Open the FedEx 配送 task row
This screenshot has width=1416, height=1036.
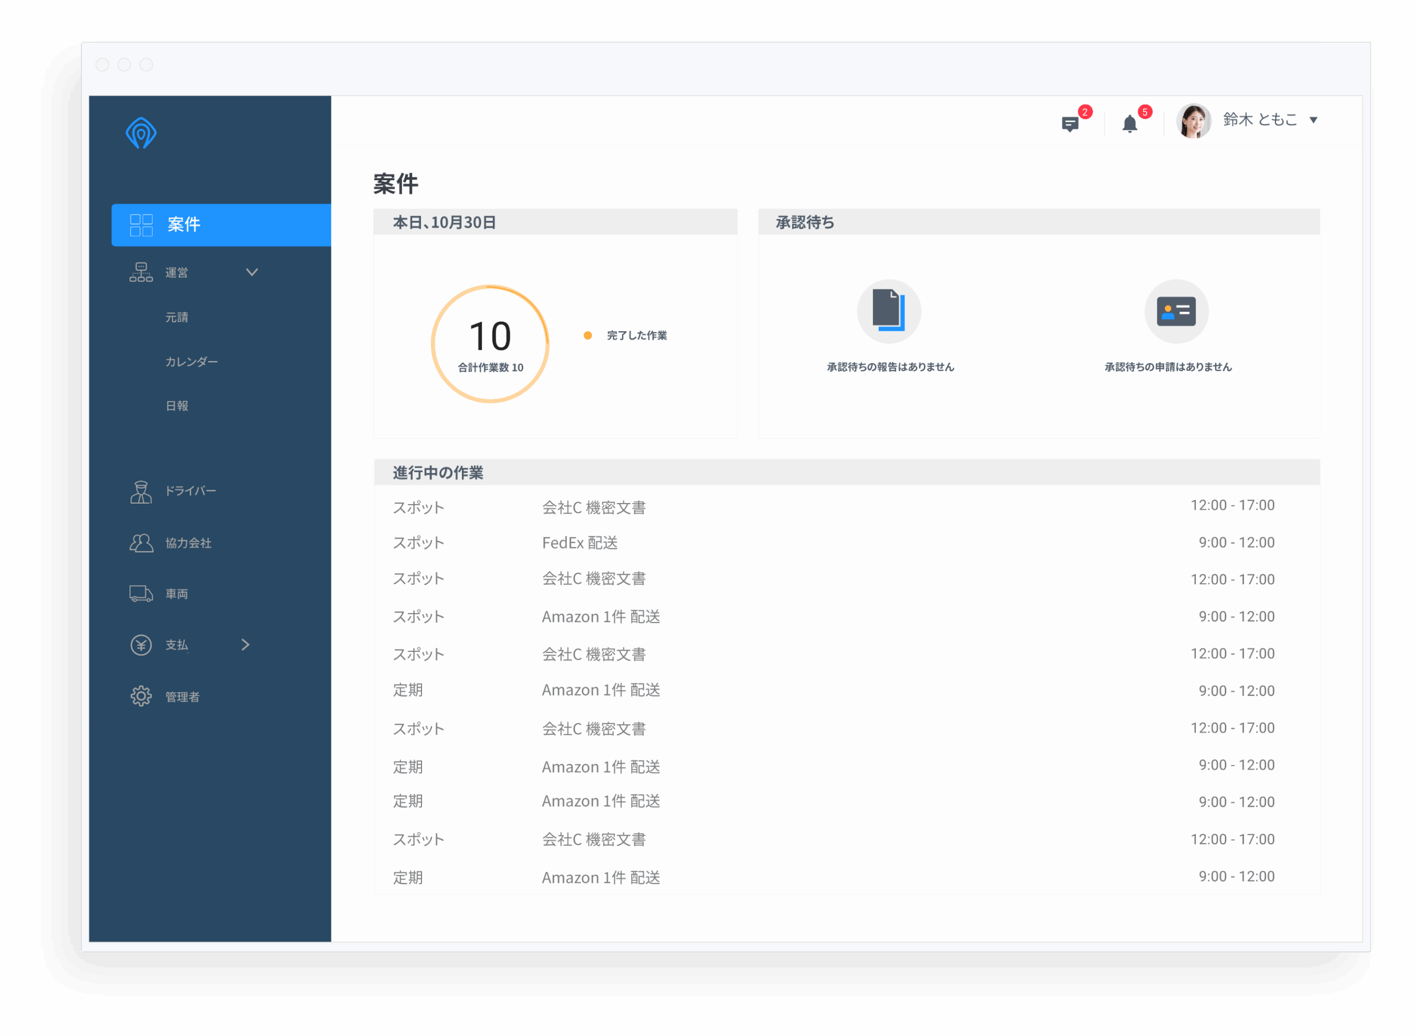pyautogui.click(x=580, y=542)
